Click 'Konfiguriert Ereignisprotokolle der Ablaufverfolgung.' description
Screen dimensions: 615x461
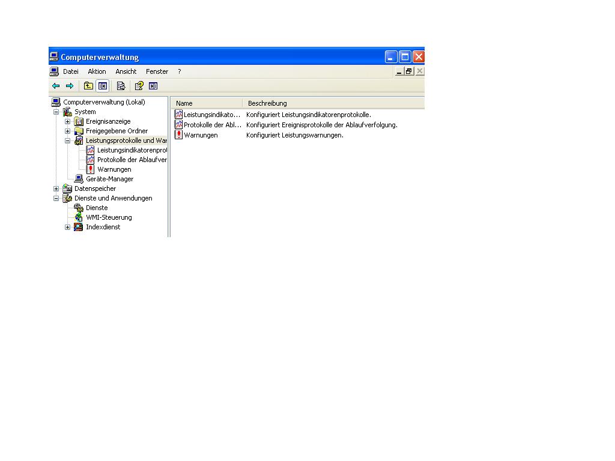(x=322, y=125)
